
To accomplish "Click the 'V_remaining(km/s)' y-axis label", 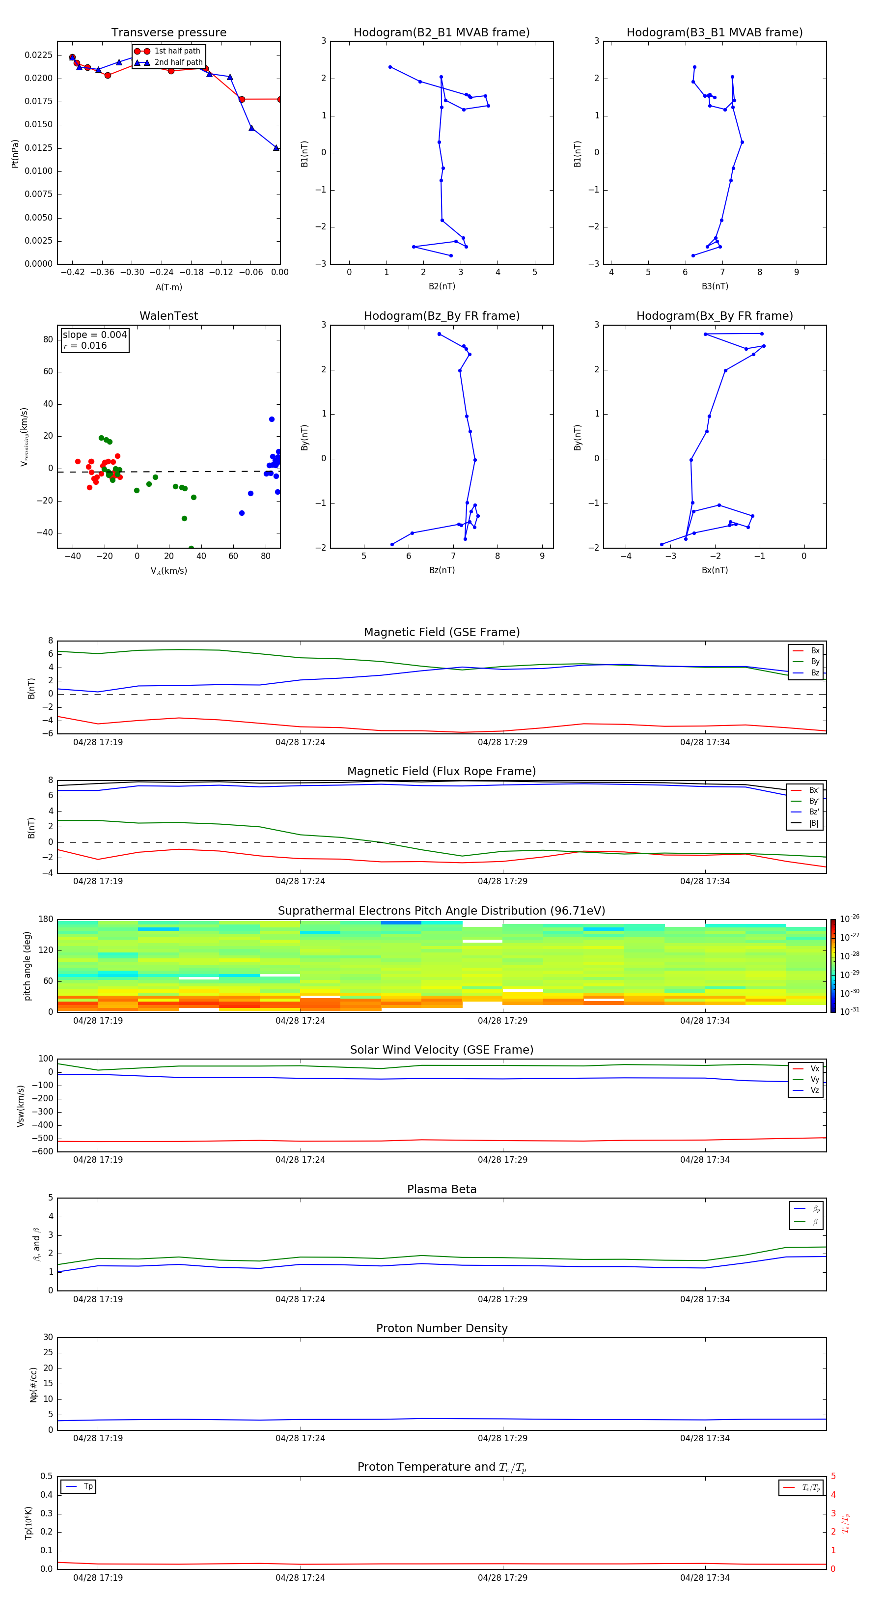I will (25, 437).
